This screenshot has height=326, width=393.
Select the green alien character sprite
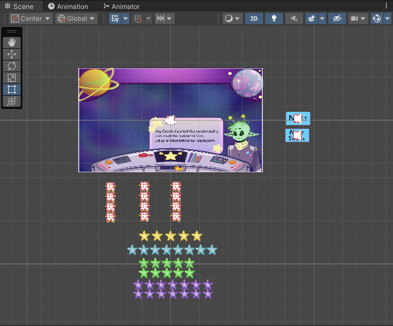[x=242, y=143]
